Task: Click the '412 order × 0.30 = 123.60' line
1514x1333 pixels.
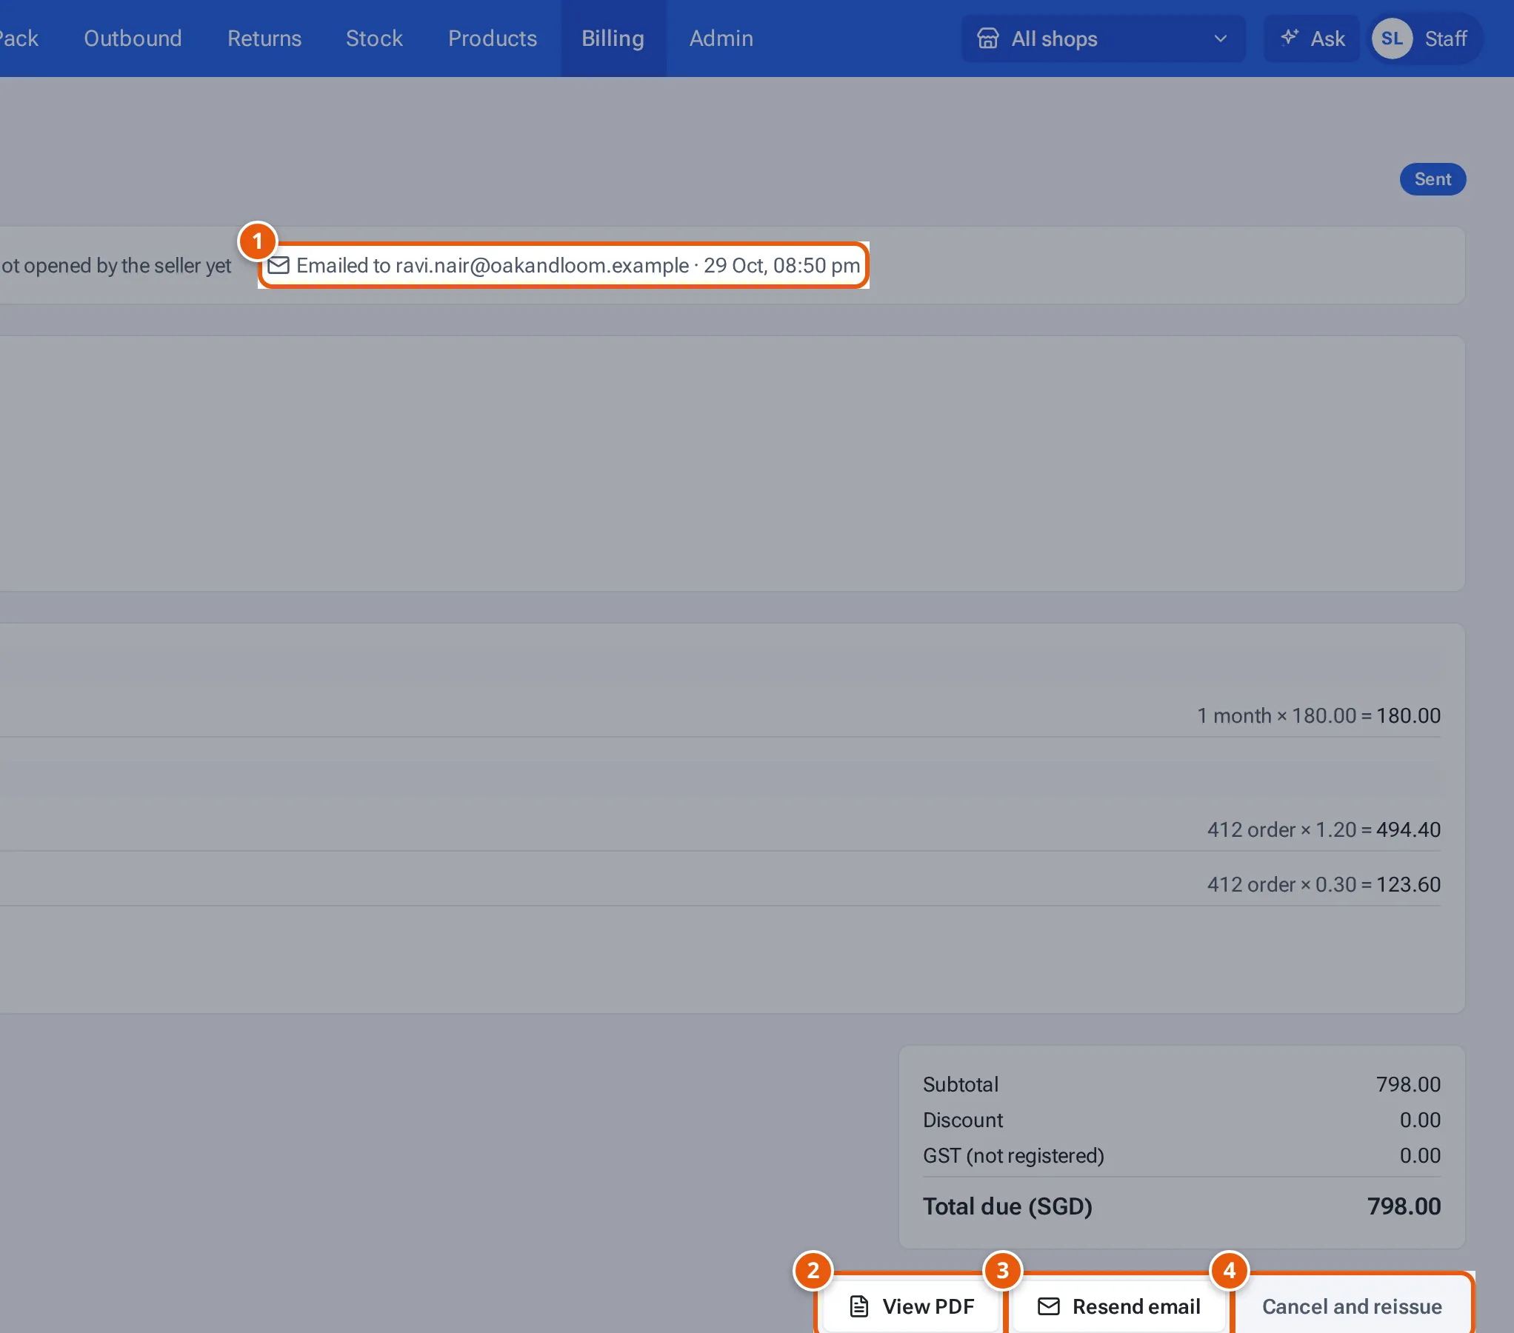Action: point(1324,884)
